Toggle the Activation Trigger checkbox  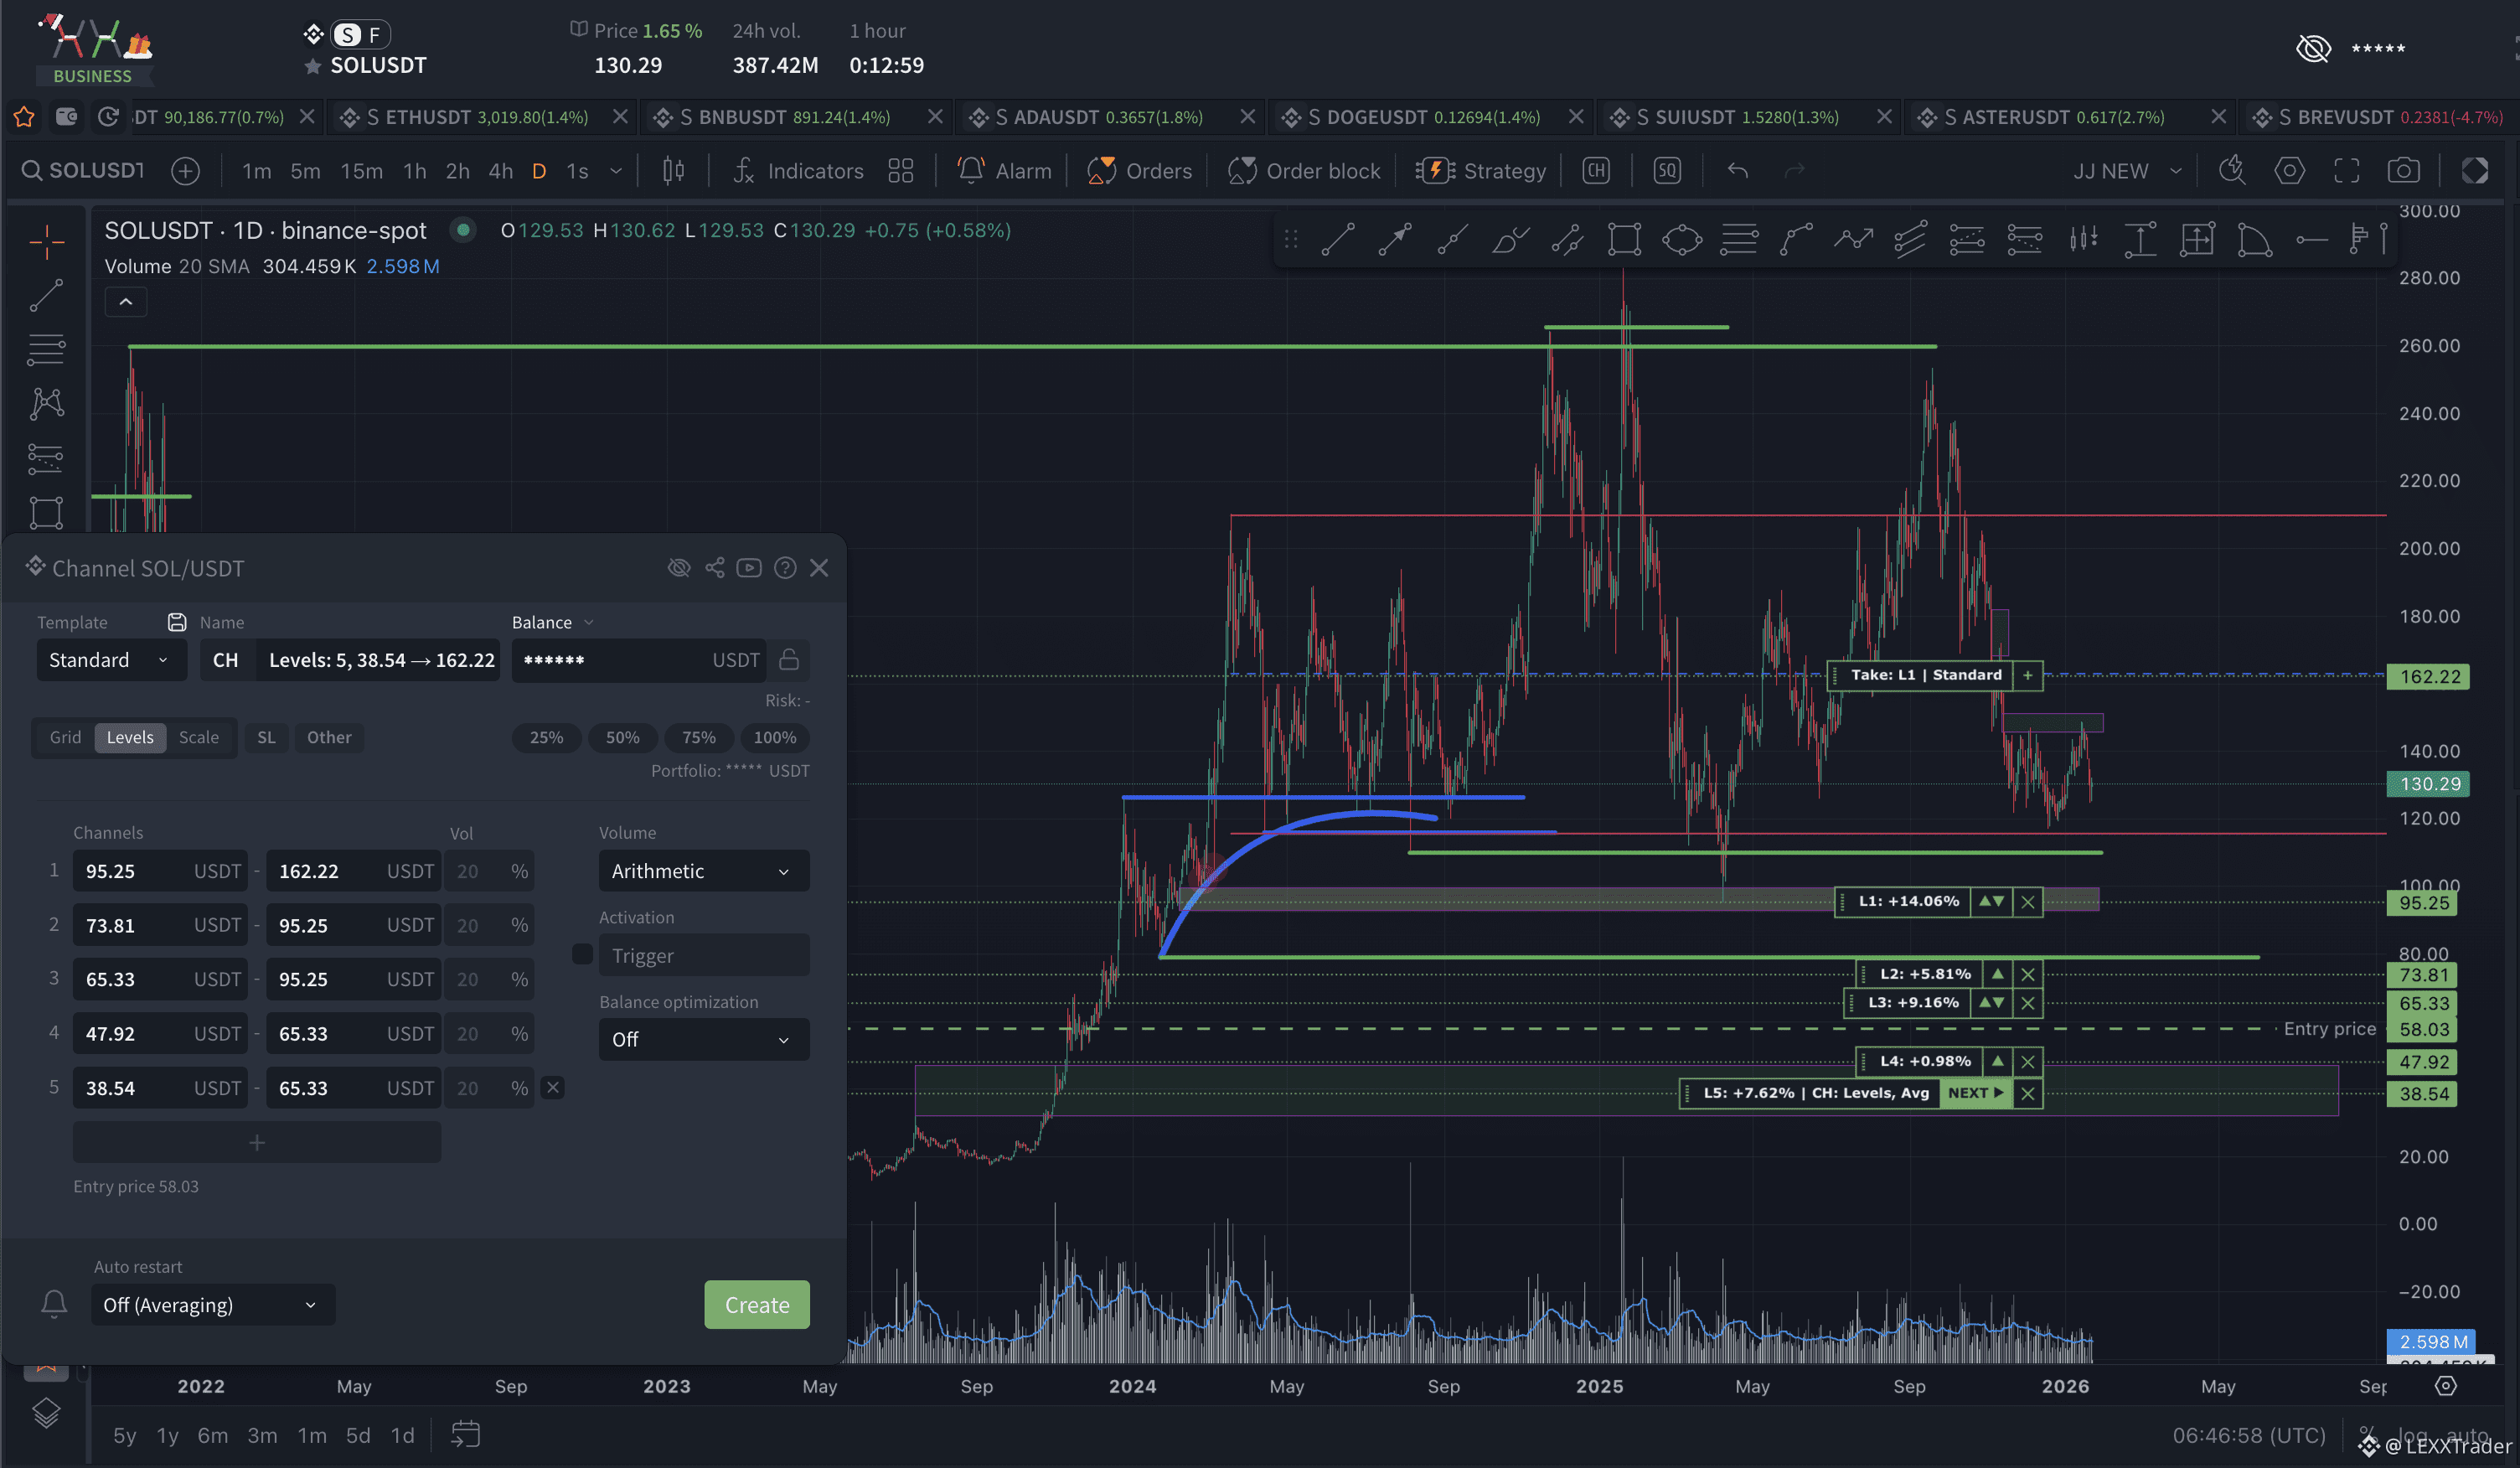582,955
